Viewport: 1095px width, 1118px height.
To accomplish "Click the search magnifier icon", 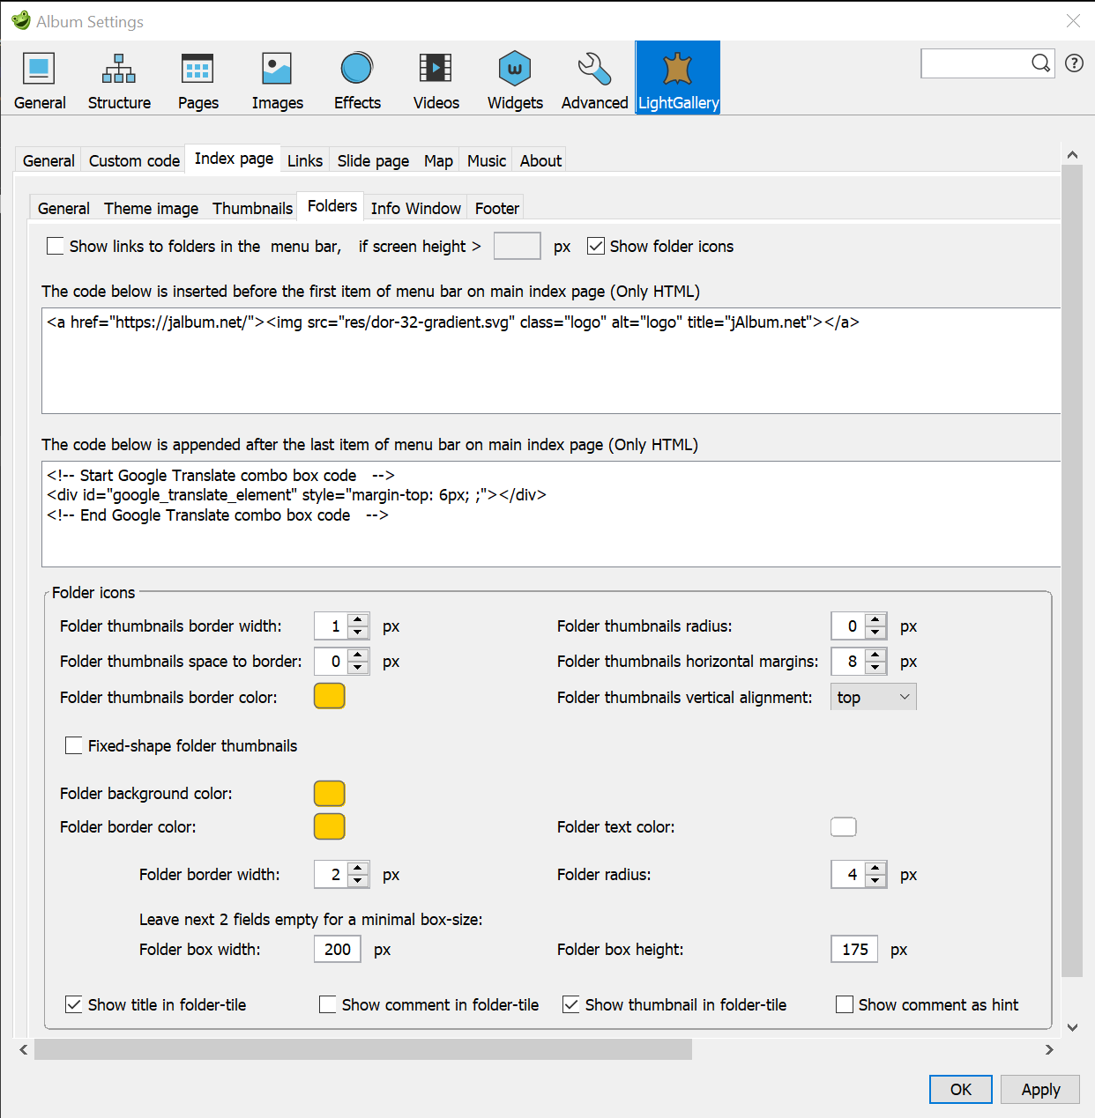I will [x=1041, y=63].
